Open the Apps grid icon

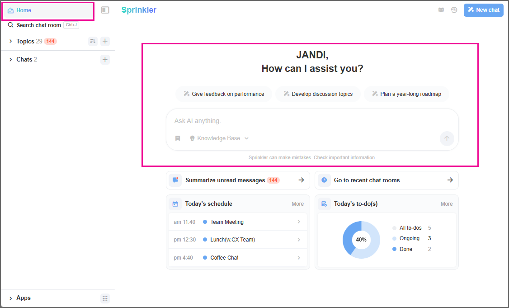coord(105,299)
